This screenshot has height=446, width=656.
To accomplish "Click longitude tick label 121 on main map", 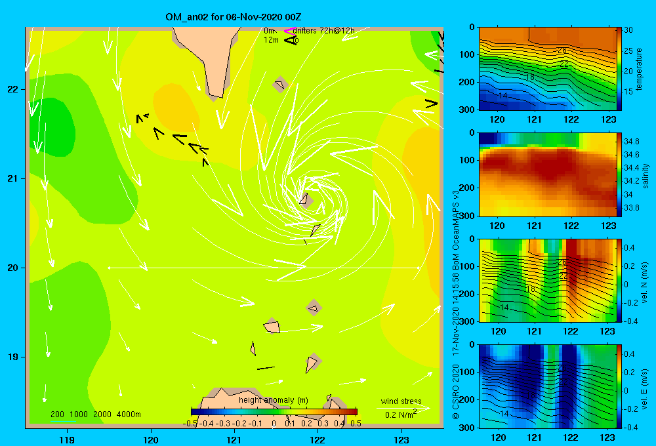I will [234, 439].
